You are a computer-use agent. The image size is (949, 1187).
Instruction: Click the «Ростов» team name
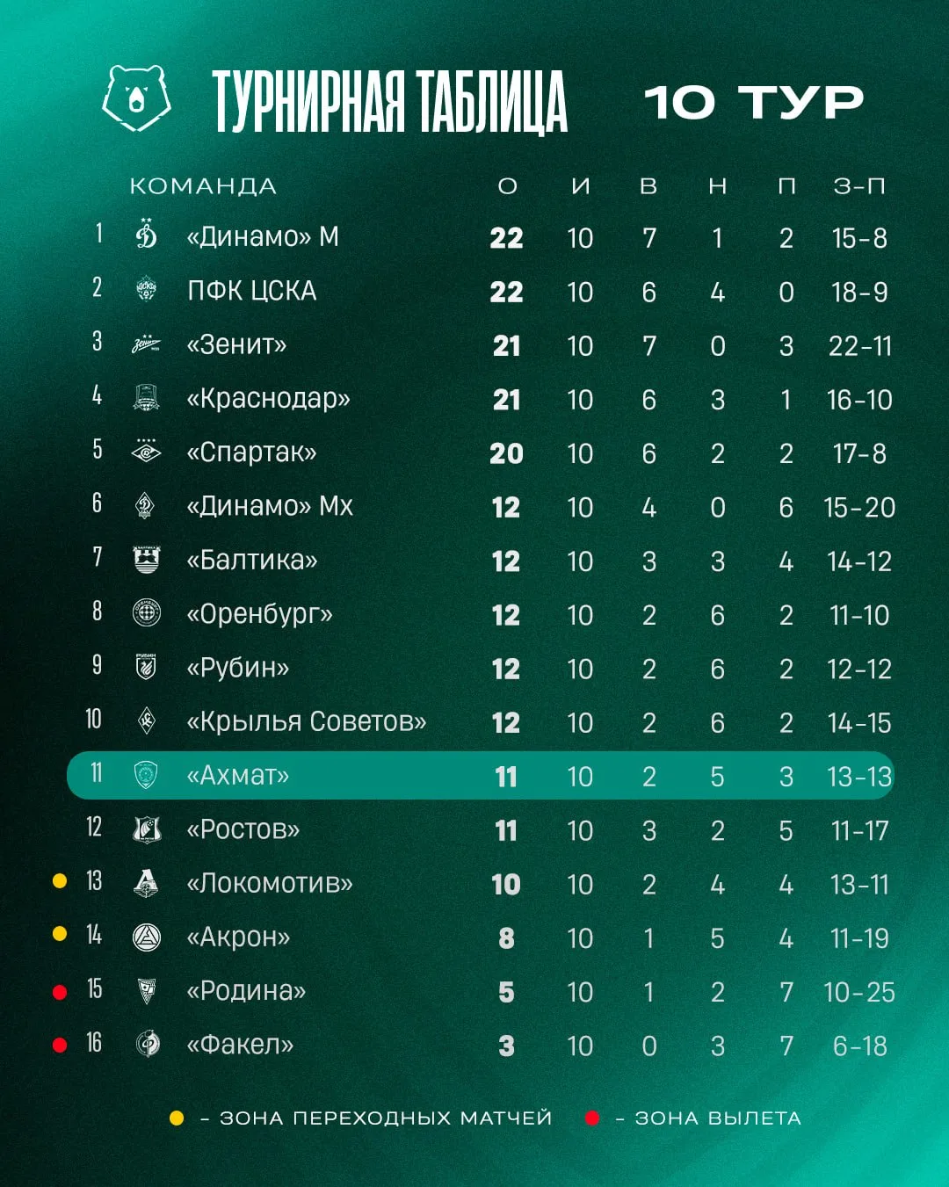tap(243, 829)
